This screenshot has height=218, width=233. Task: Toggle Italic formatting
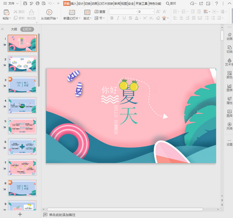[x=118, y=18]
